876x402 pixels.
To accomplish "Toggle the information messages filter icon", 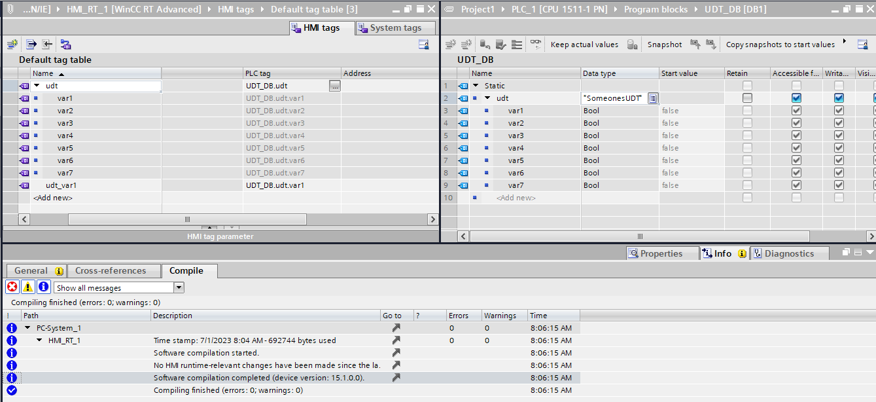I will click(x=43, y=287).
